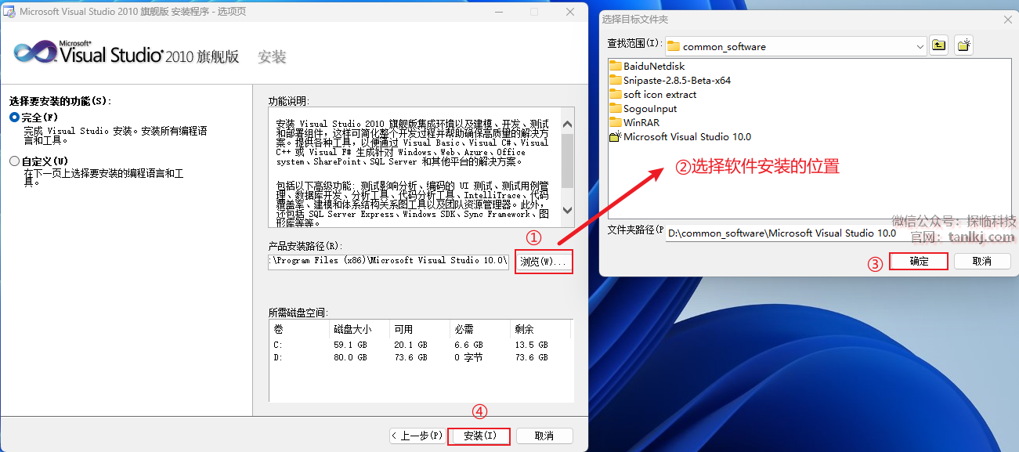Viewport: 1019px width, 452px height.
Task: Click the 浏览(W)... browse button
Action: pyautogui.click(x=544, y=262)
